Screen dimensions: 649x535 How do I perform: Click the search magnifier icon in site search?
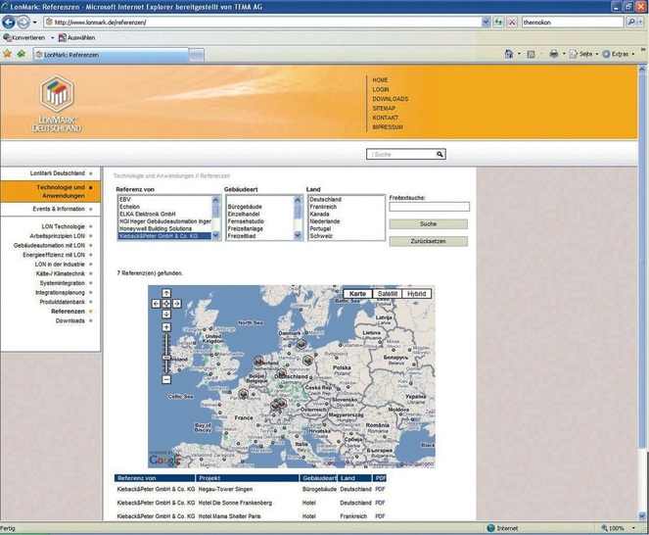pos(440,154)
